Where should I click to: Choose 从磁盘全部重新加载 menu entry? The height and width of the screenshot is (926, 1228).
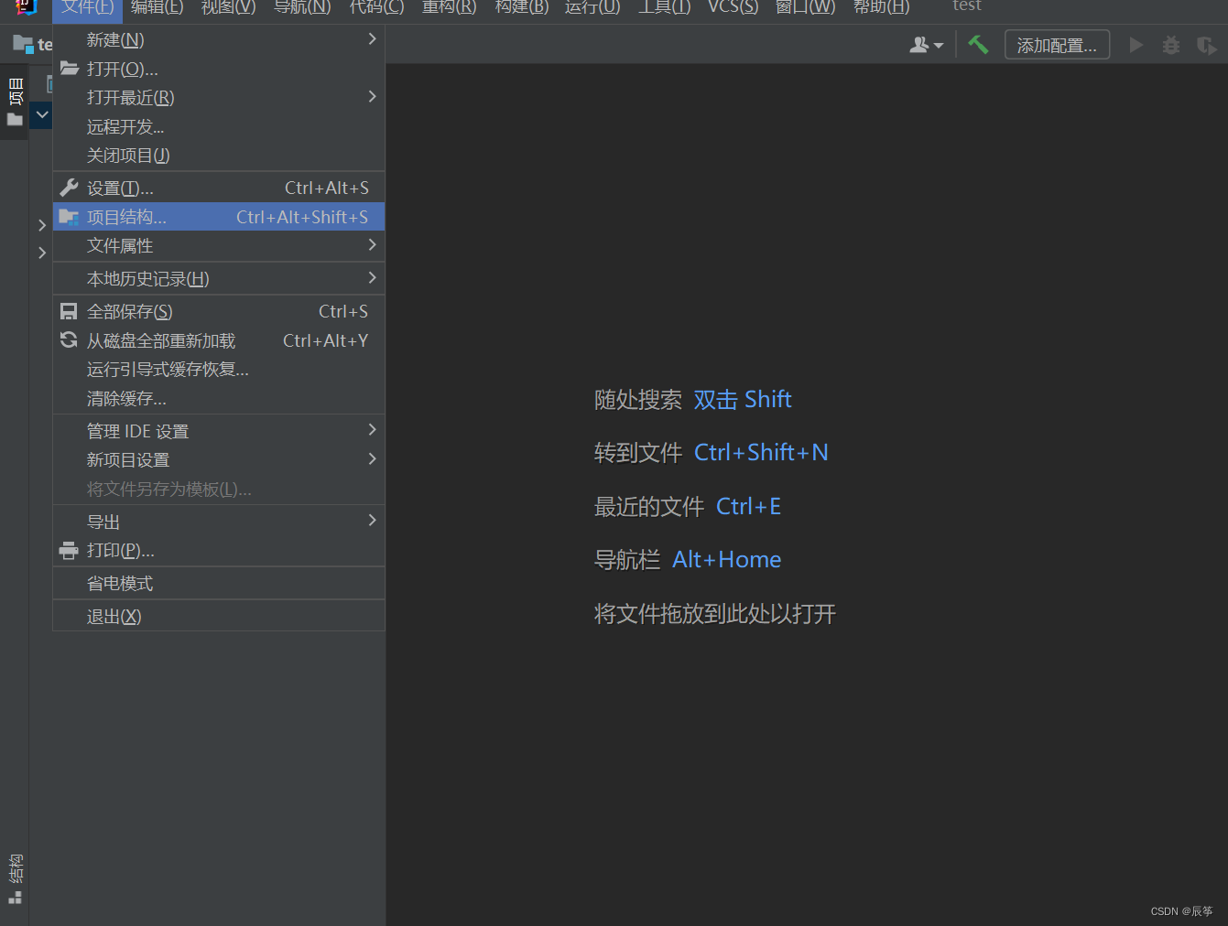[x=219, y=340]
